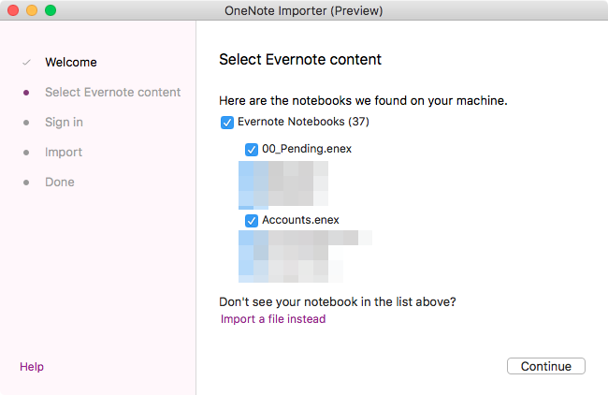The height and width of the screenshot is (395, 608).
Task: Click the Continue button
Action: [x=546, y=366]
